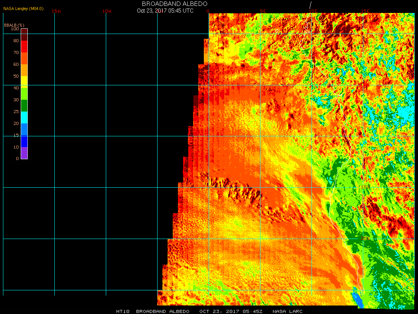Image resolution: width=418 pixels, height=314 pixels.
Task: Select the 15W longitude label
Action: [56, 11]
